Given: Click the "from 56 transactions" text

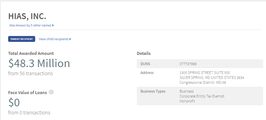Looking at the screenshot, I should coord(30,73).
